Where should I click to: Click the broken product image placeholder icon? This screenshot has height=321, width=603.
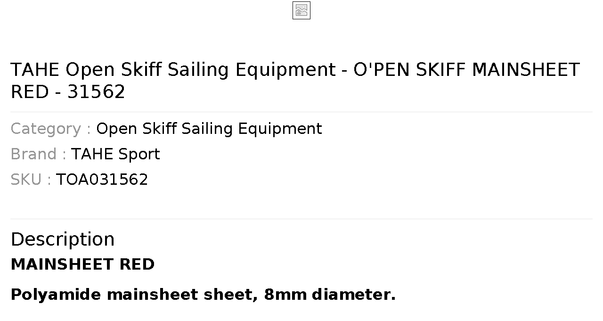pos(301,10)
